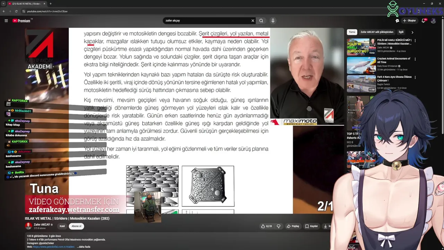The image size is (444, 250).
Task: Join the channel with Katıl
Action: click(62, 226)
